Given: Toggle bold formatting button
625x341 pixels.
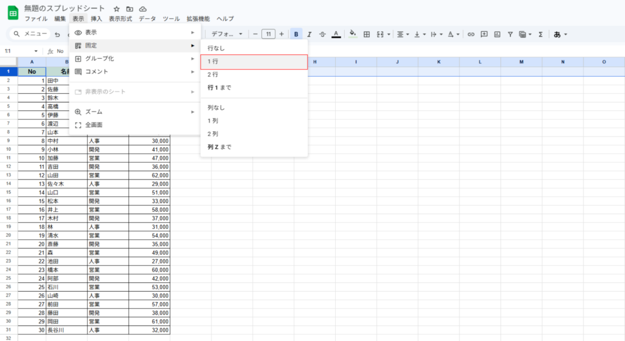Looking at the screenshot, I should pos(296,34).
